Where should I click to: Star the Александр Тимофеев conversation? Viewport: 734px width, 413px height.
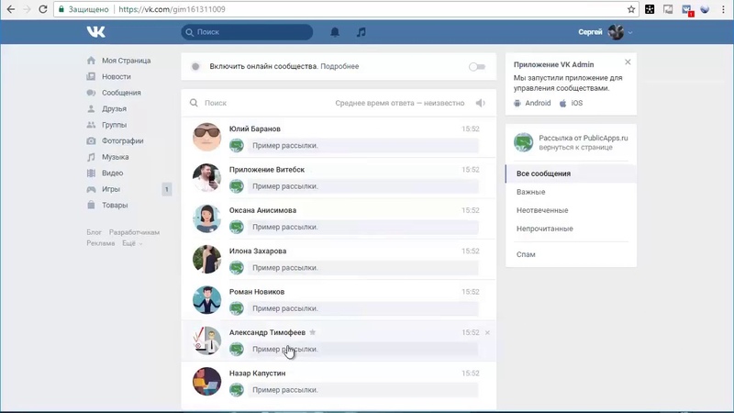313,332
